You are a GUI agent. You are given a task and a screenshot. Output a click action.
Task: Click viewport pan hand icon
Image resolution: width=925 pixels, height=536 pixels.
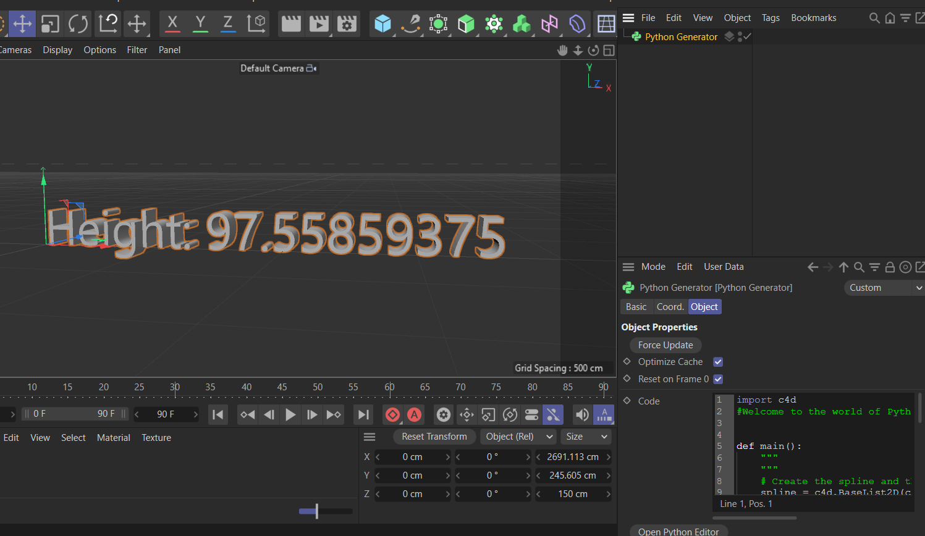pyautogui.click(x=562, y=51)
